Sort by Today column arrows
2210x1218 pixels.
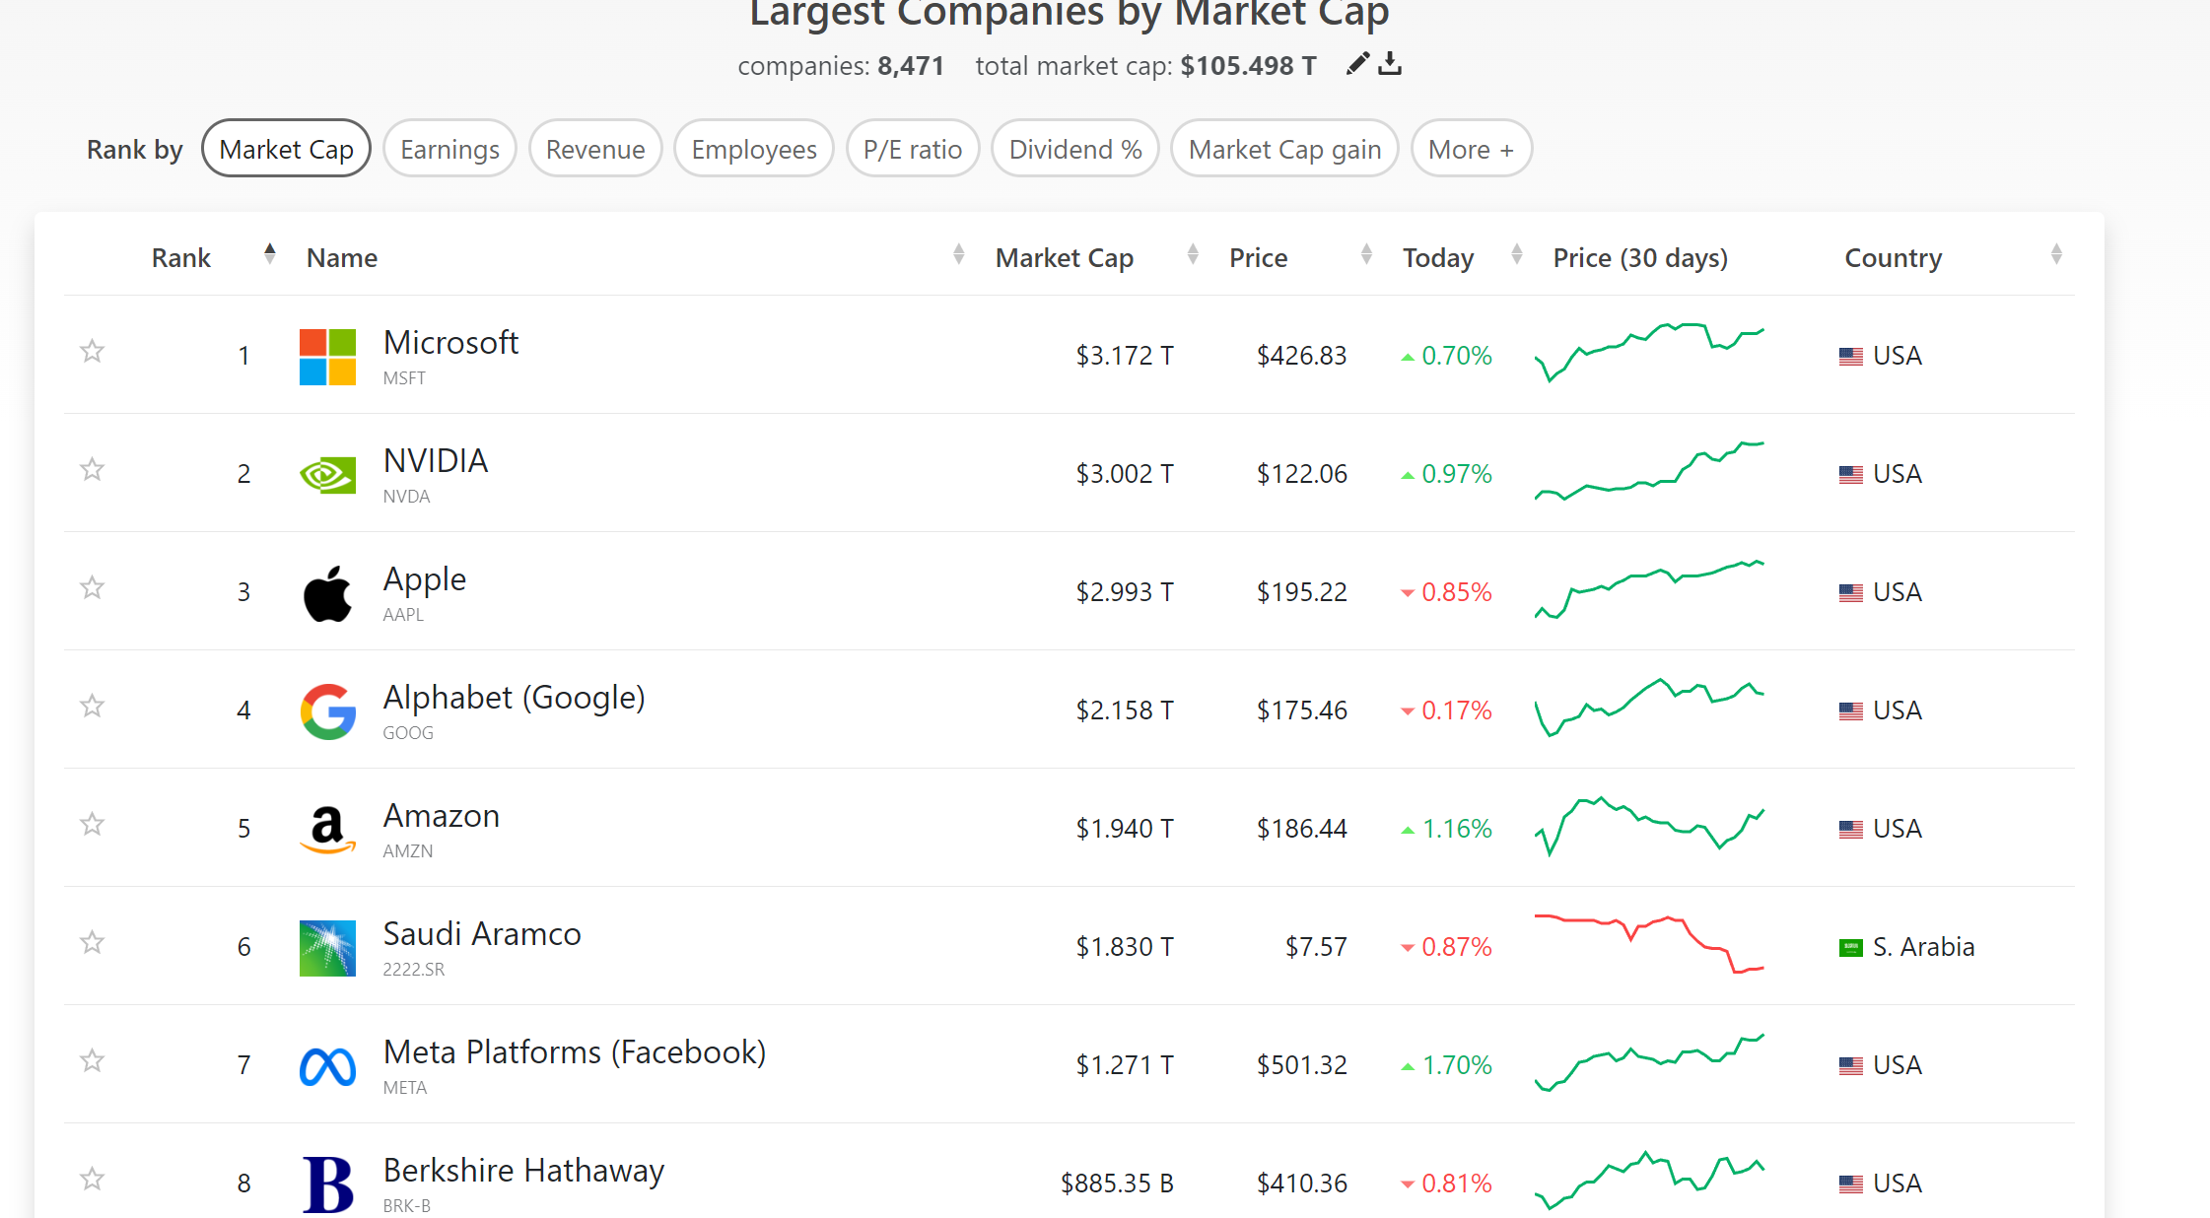click(x=1517, y=254)
